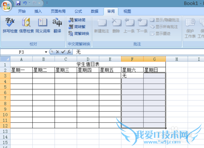Click cell 星期二
This screenshot has height=148, width=204.
(x=44, y=70)
